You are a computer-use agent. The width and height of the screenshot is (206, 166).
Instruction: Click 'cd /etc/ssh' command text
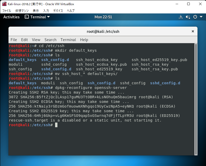coord(52,46)
